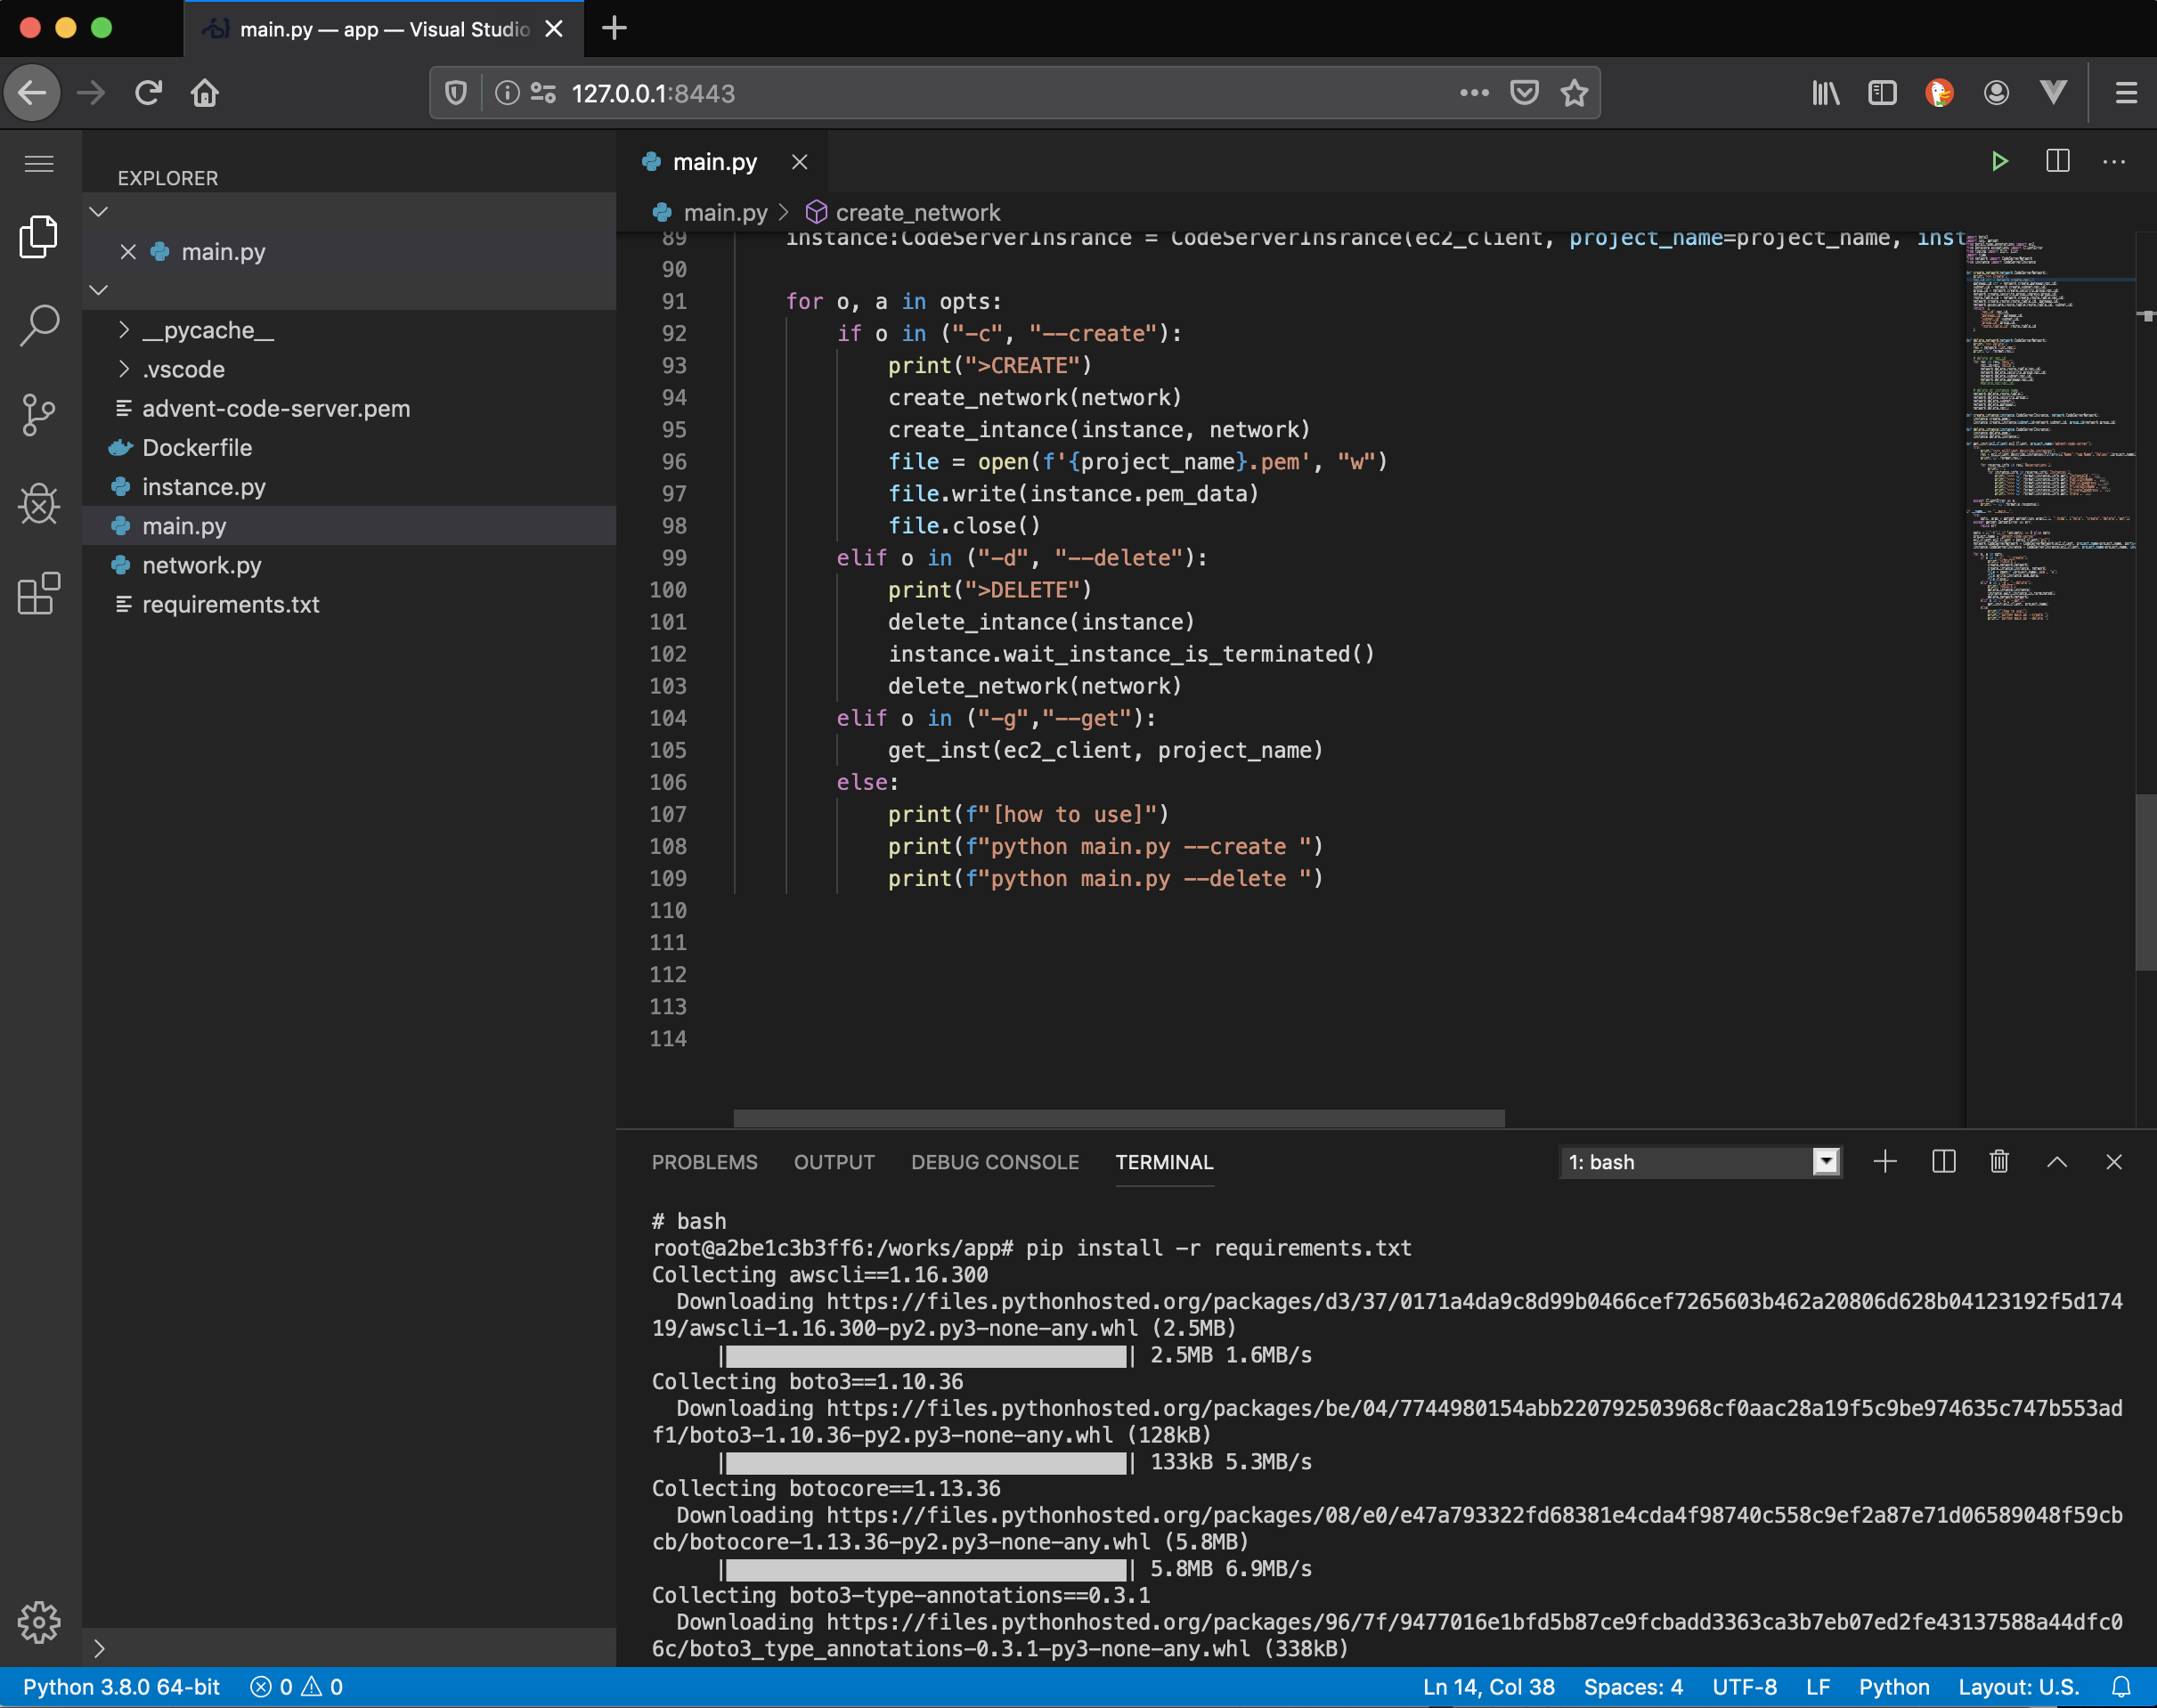Image resolution: width=2157 pixels, height=1708 pixels.
Task: Open a new browser tab
Action: coord(614,28)
